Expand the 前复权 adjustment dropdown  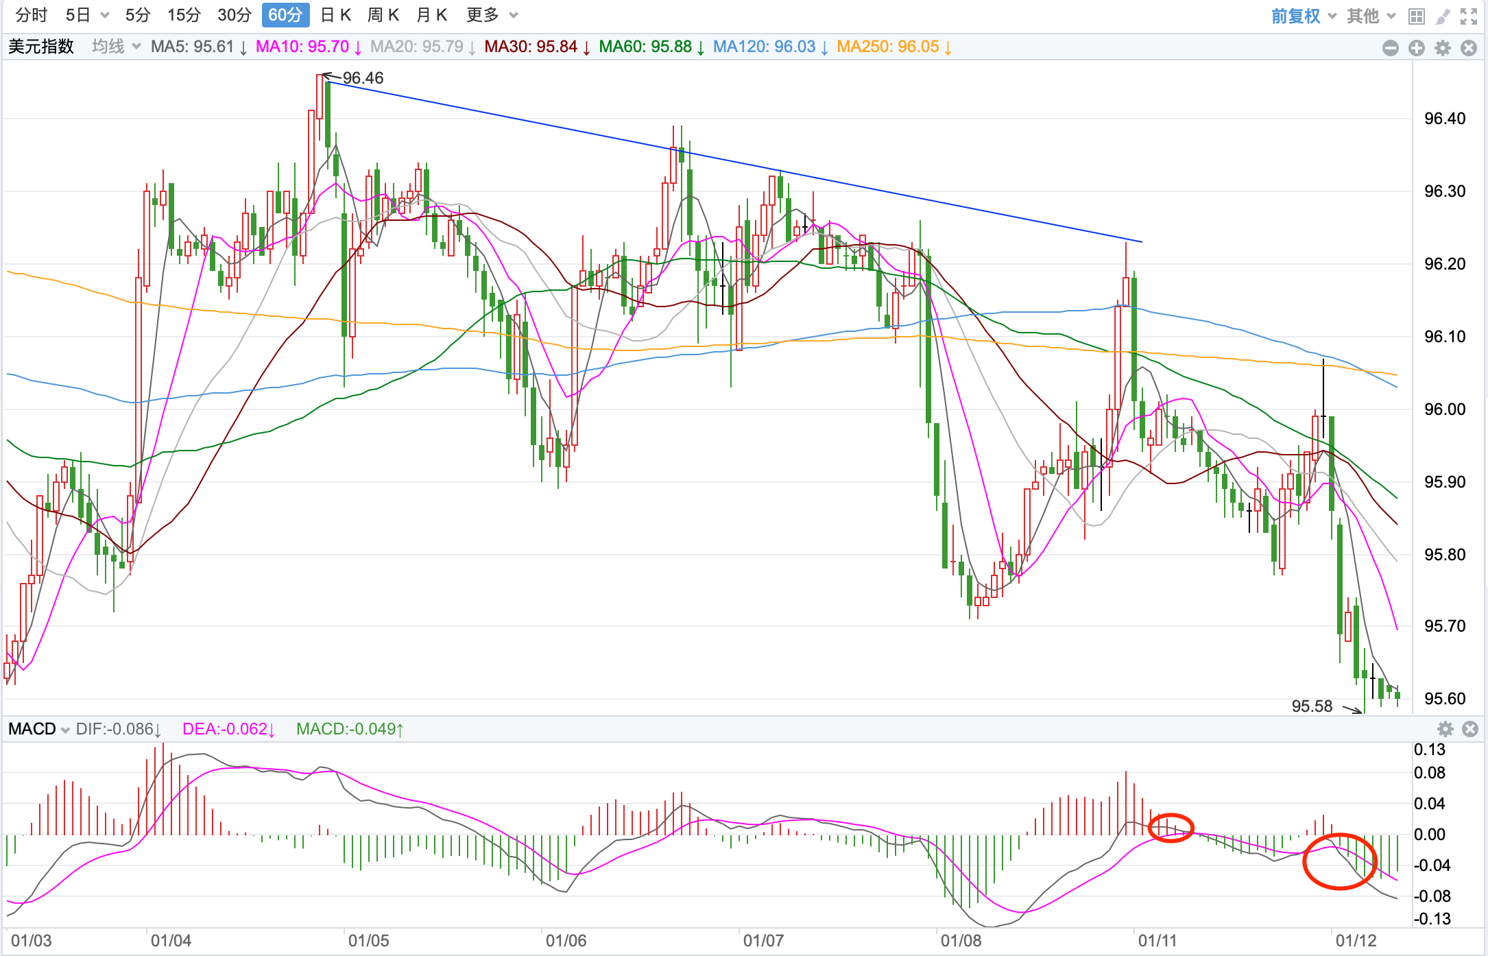pyautogui.click(x=1304, y=16)
